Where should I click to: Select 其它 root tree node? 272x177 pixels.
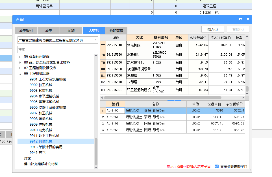click(x=27, y=158)
